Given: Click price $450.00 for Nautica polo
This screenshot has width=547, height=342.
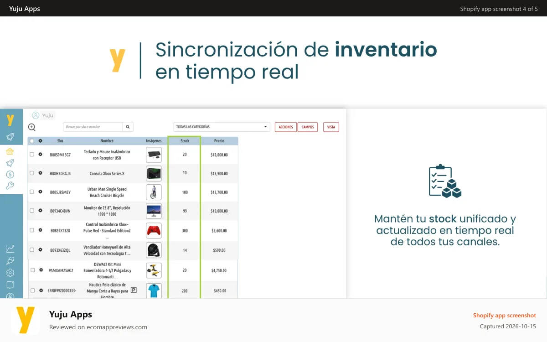Looking at the screenshot, I should 220,291.
